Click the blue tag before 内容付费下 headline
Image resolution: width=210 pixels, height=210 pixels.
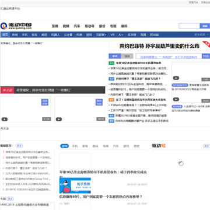pos(111,79)
